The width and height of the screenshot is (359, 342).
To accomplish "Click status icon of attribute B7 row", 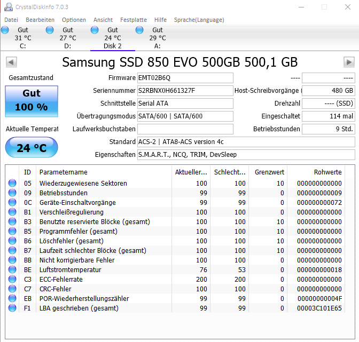I will [x=12, y=250].
